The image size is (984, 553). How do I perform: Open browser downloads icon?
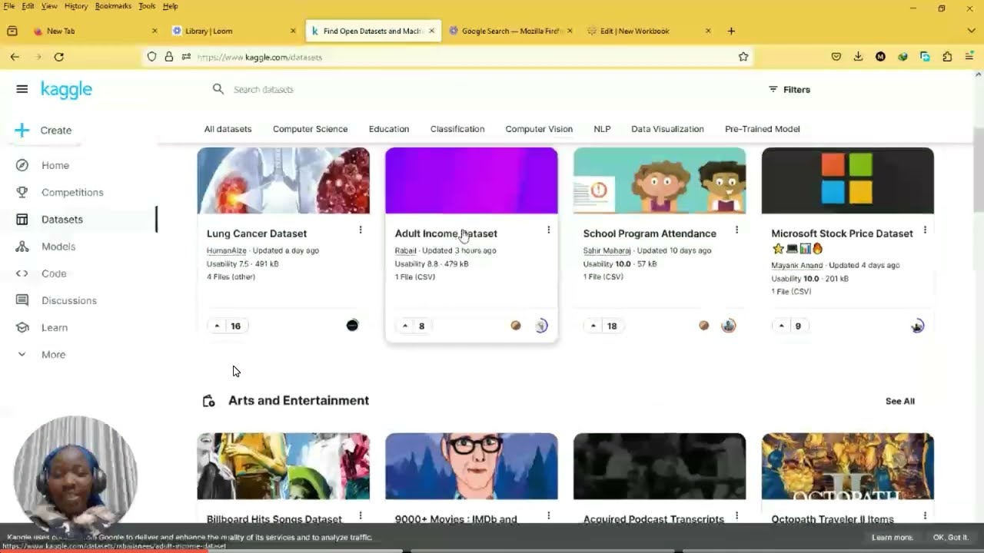[858, 57]
